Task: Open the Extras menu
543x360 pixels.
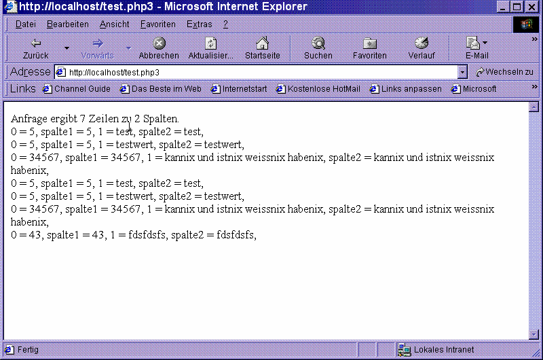Action: pos(199,24)
